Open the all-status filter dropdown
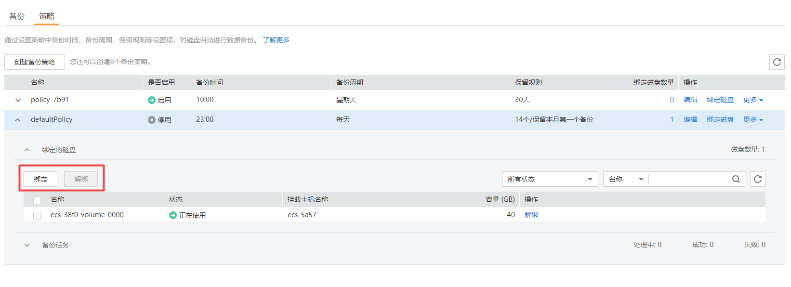Image resolution: width=791 pixels, height=287 pixels. coord(550,179)
